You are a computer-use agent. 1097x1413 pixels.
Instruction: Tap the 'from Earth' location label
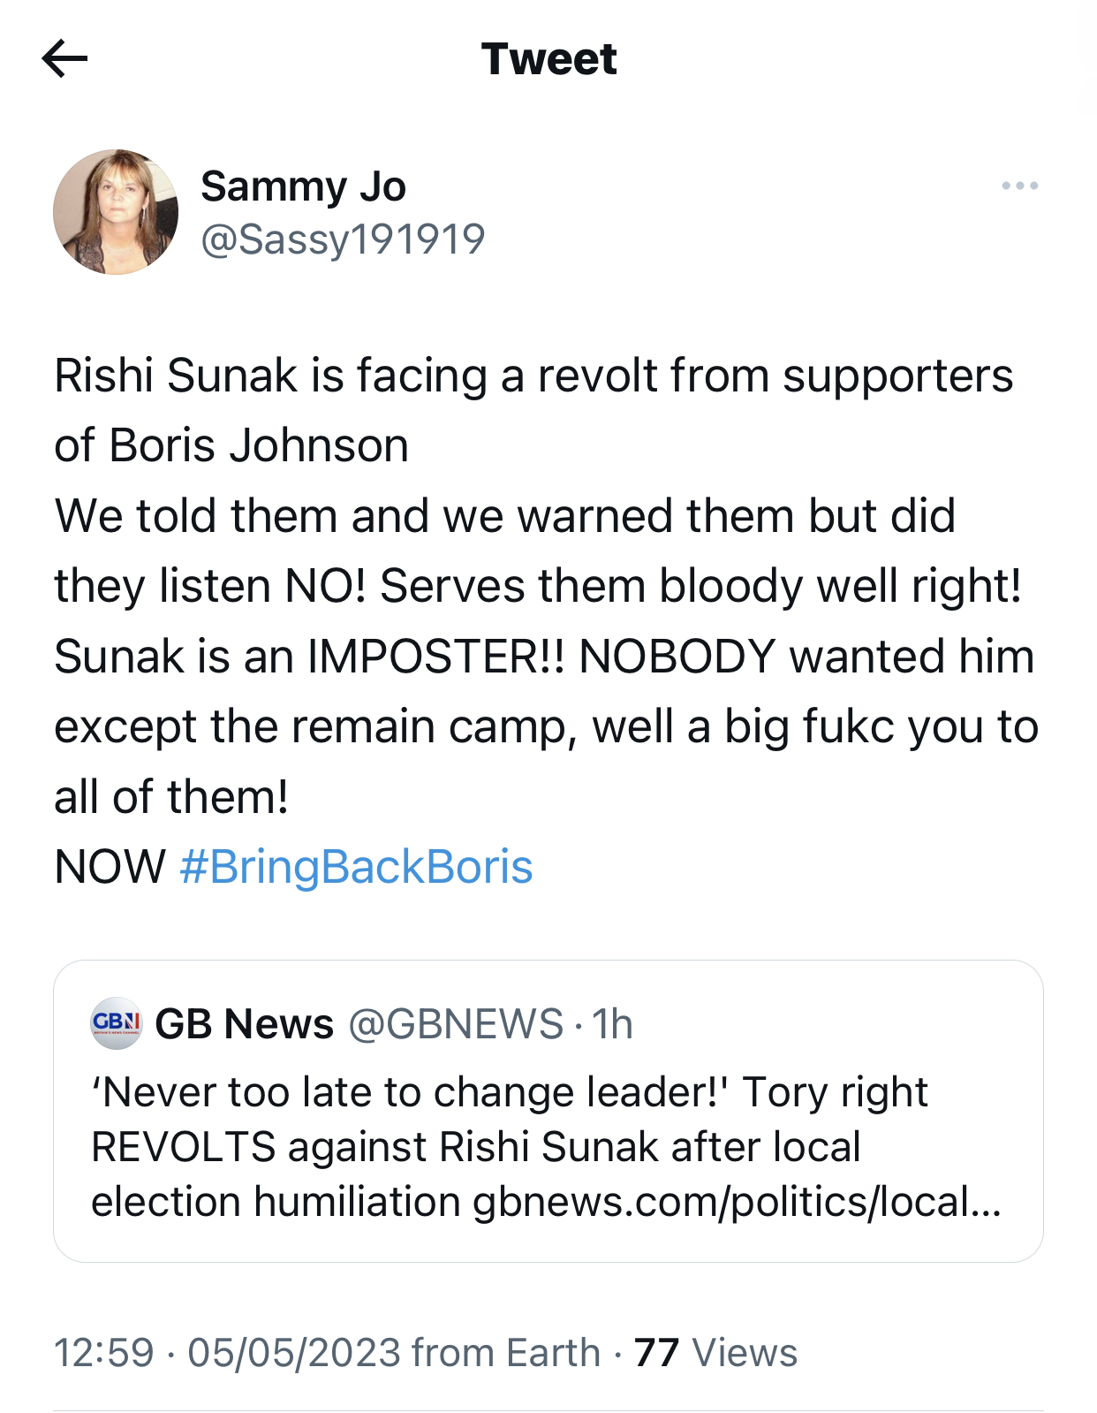(505, 1352)
